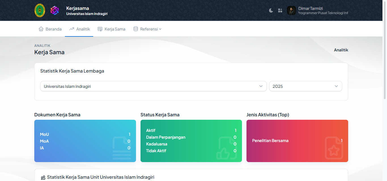Screen dimensions: 387x181
Task: Click the red Penelitian Bersama activity card
Action: [x=297, y=141]
